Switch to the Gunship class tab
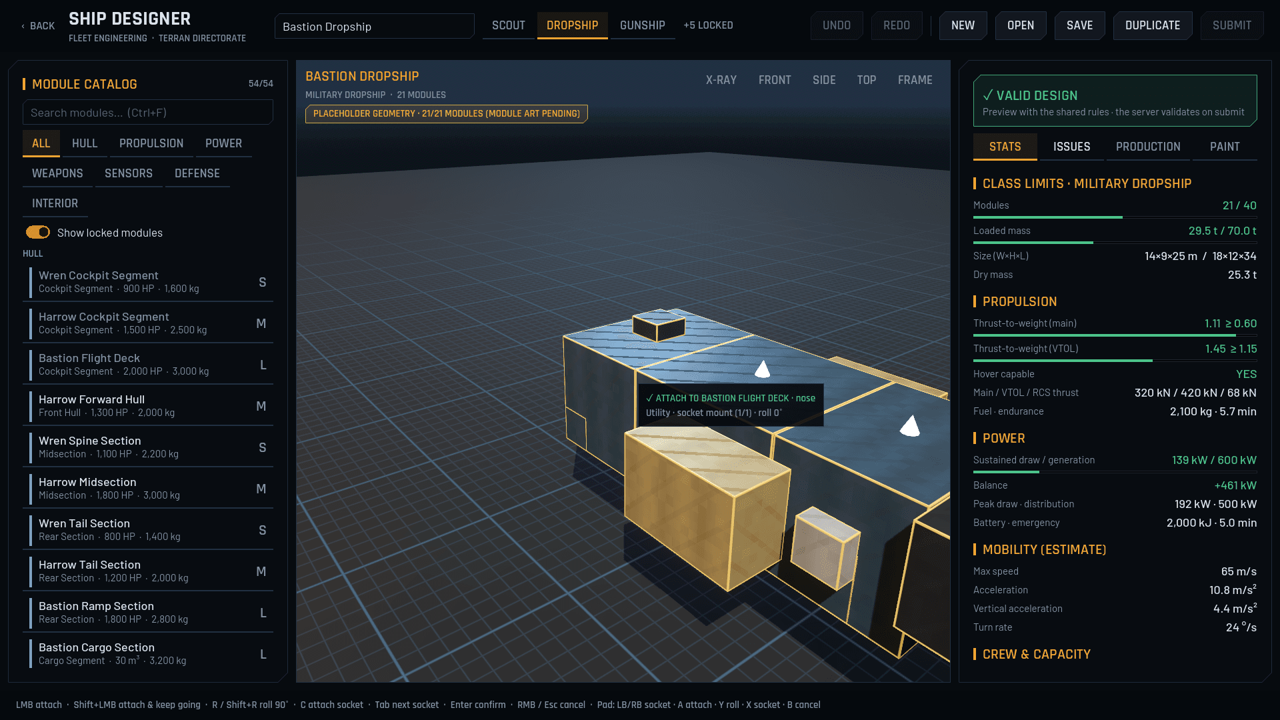The width and height of the screenshot is (1280, 720). tap(642, 25)
